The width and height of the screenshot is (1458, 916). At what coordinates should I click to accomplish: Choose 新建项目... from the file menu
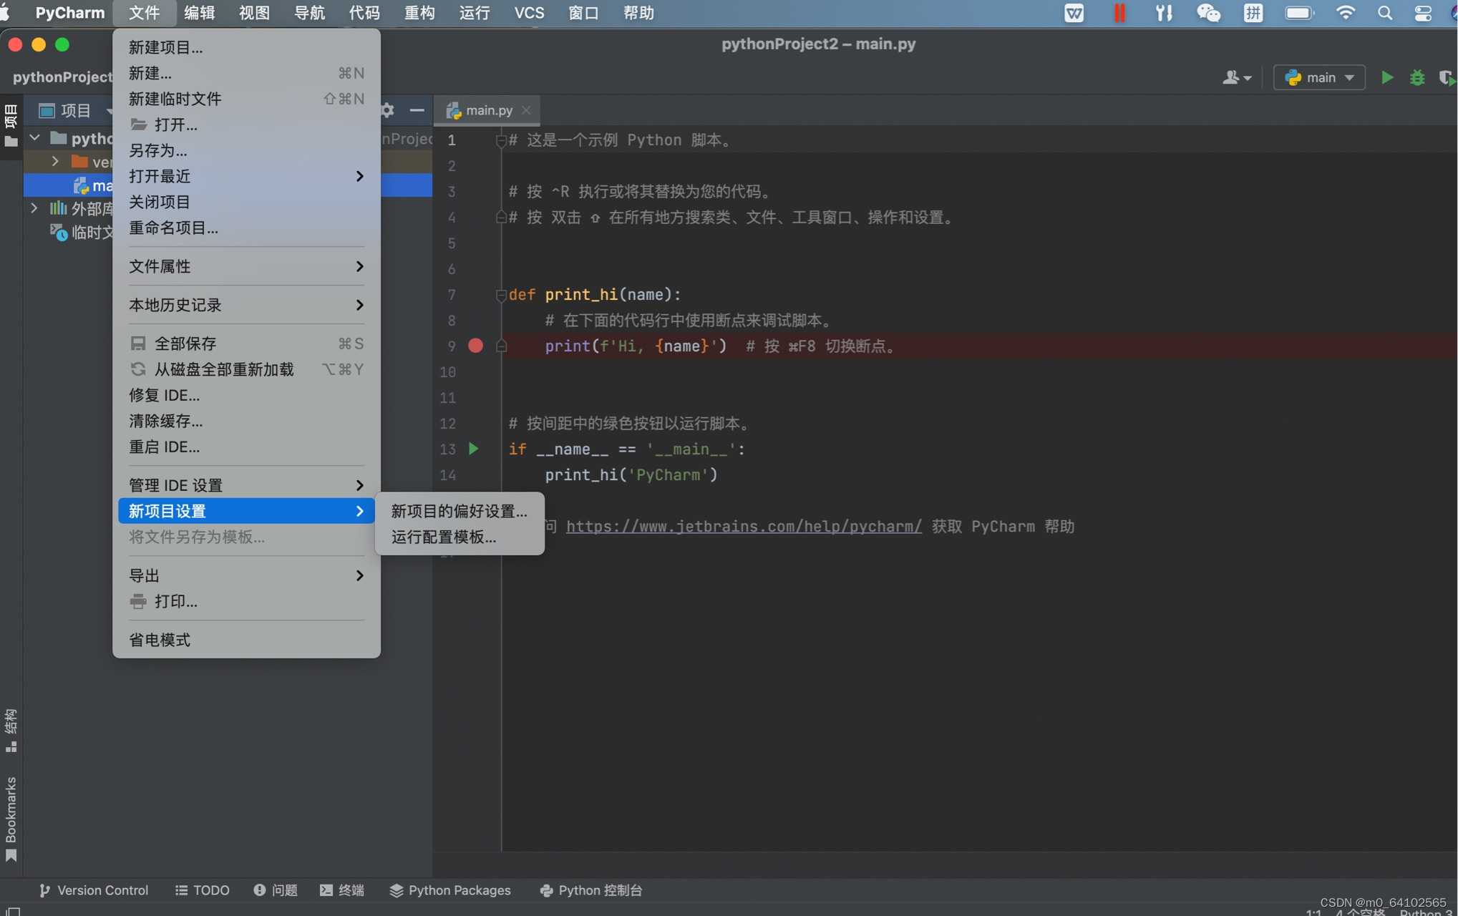[246, 47]
